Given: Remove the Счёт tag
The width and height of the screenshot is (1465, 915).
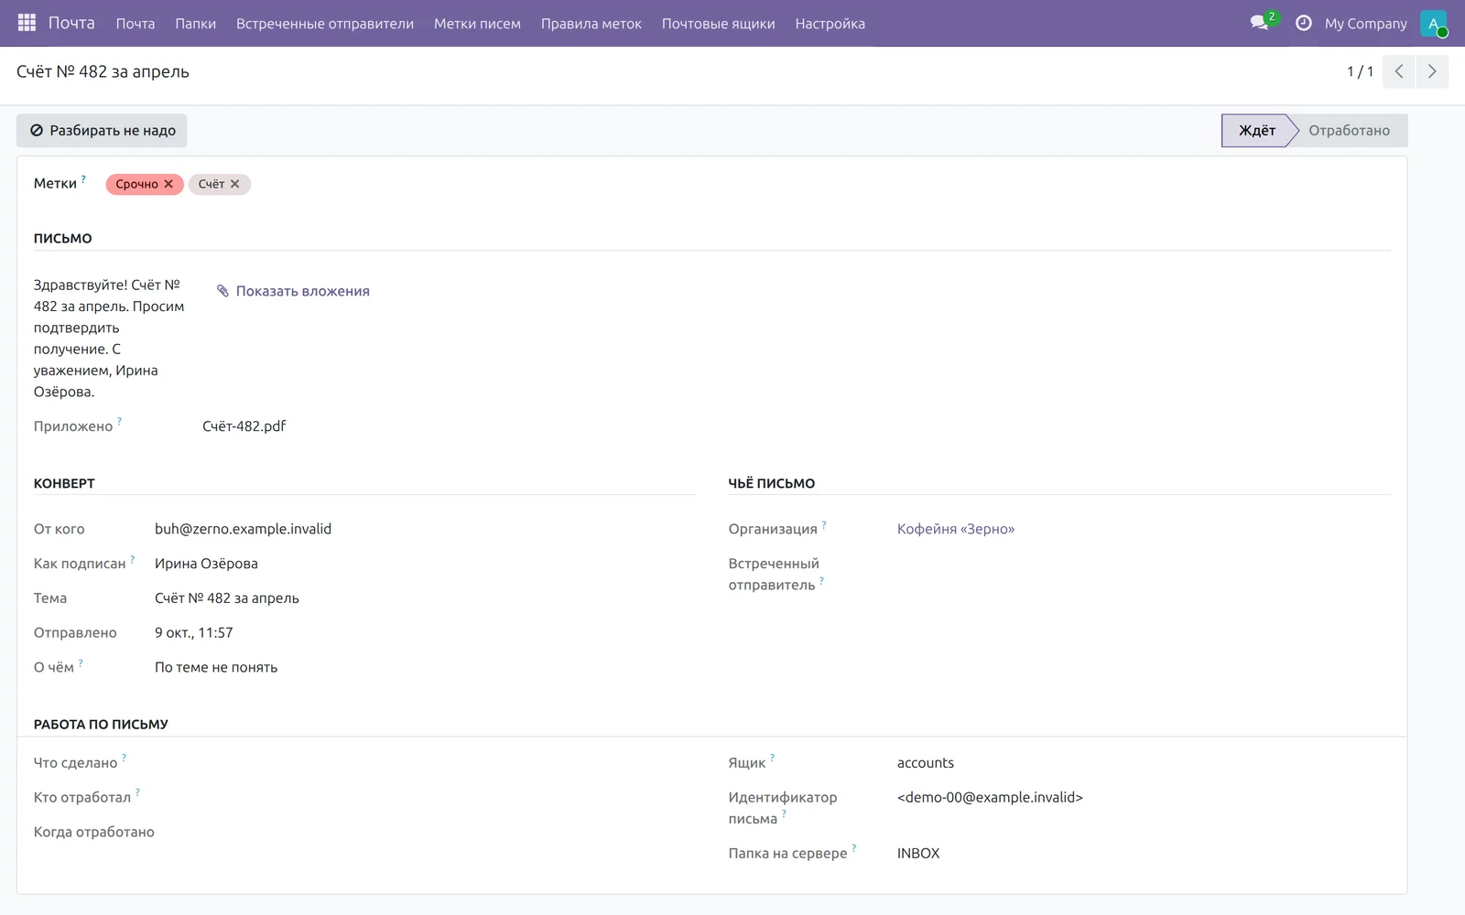Looking at the screenshot, I should click(x=235, y=184).
